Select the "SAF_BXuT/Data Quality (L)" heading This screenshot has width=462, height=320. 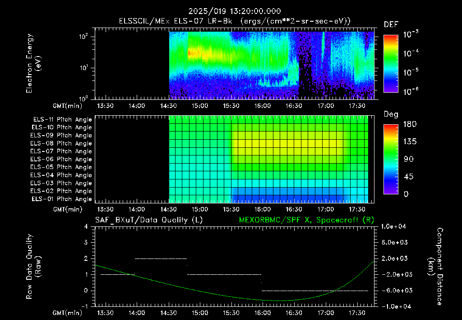tap(149, 220)
